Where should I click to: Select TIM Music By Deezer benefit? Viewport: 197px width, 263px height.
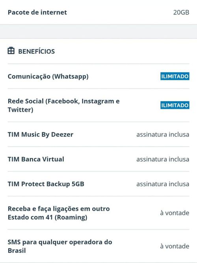pos(41,134)
